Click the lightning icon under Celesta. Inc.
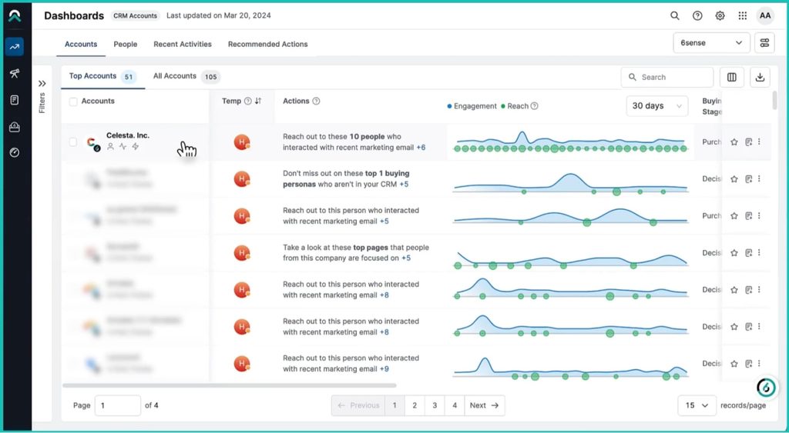The height and width of the screenshot is (433, 789). (136, 147)
